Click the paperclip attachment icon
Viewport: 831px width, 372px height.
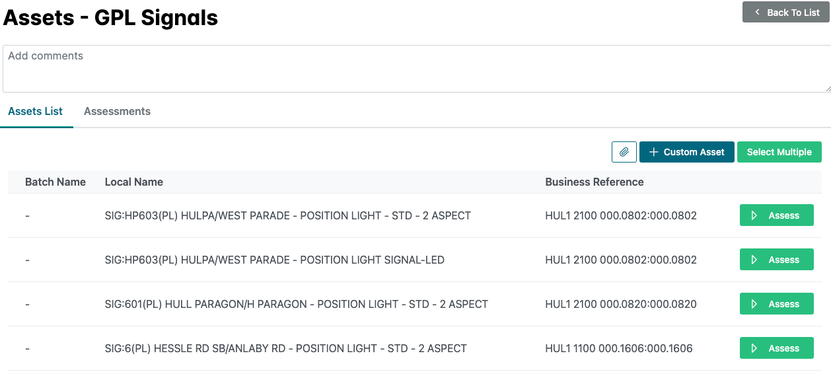point(624,152)
